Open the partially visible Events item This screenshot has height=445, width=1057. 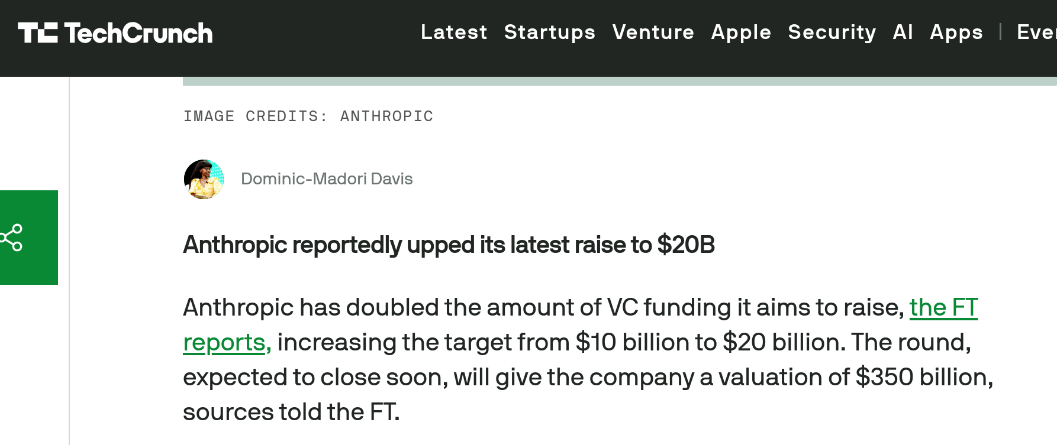pyautogui.click(x=1036, y=32)
